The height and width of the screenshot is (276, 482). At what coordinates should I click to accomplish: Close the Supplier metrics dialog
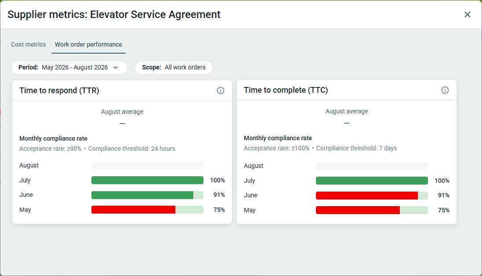(x=467, y=15)
